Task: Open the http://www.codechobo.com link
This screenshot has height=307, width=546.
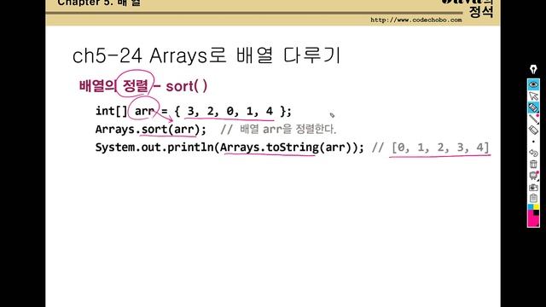Action: (416, 20)
